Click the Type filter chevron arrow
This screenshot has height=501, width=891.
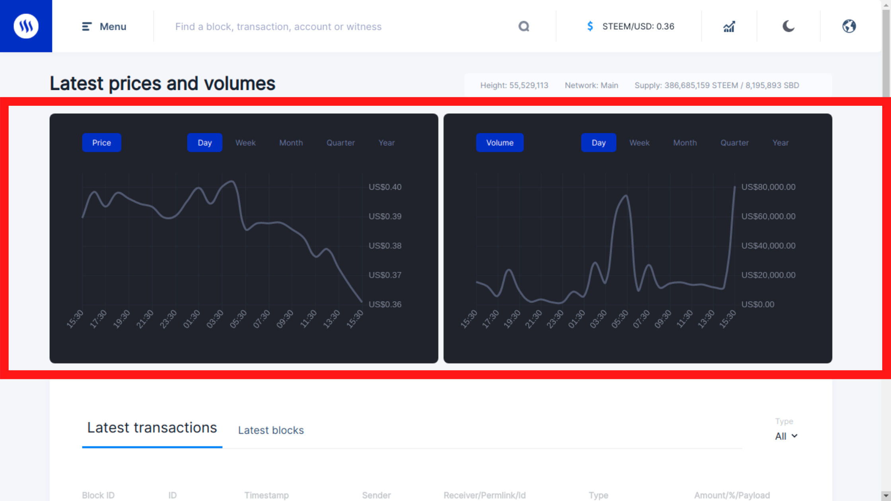[x=794, y=436]
